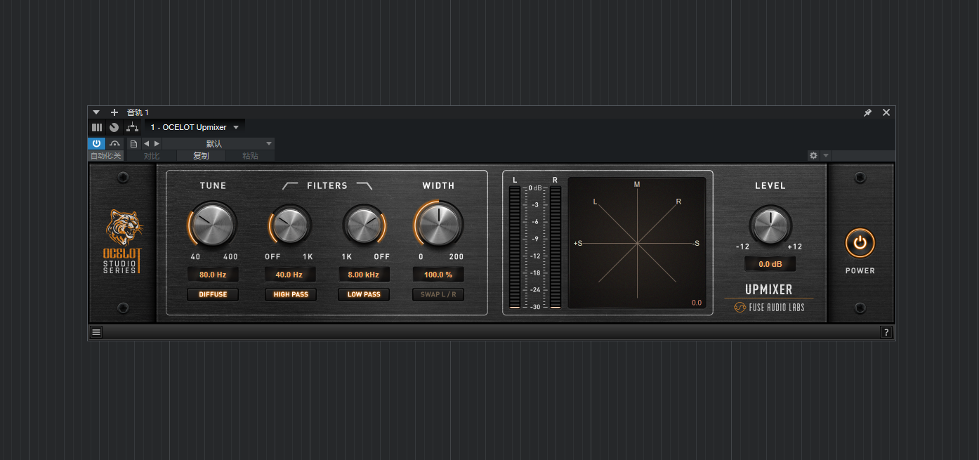
Task: Open the bottom-left hamburger menu
Action: pos(96,331)
